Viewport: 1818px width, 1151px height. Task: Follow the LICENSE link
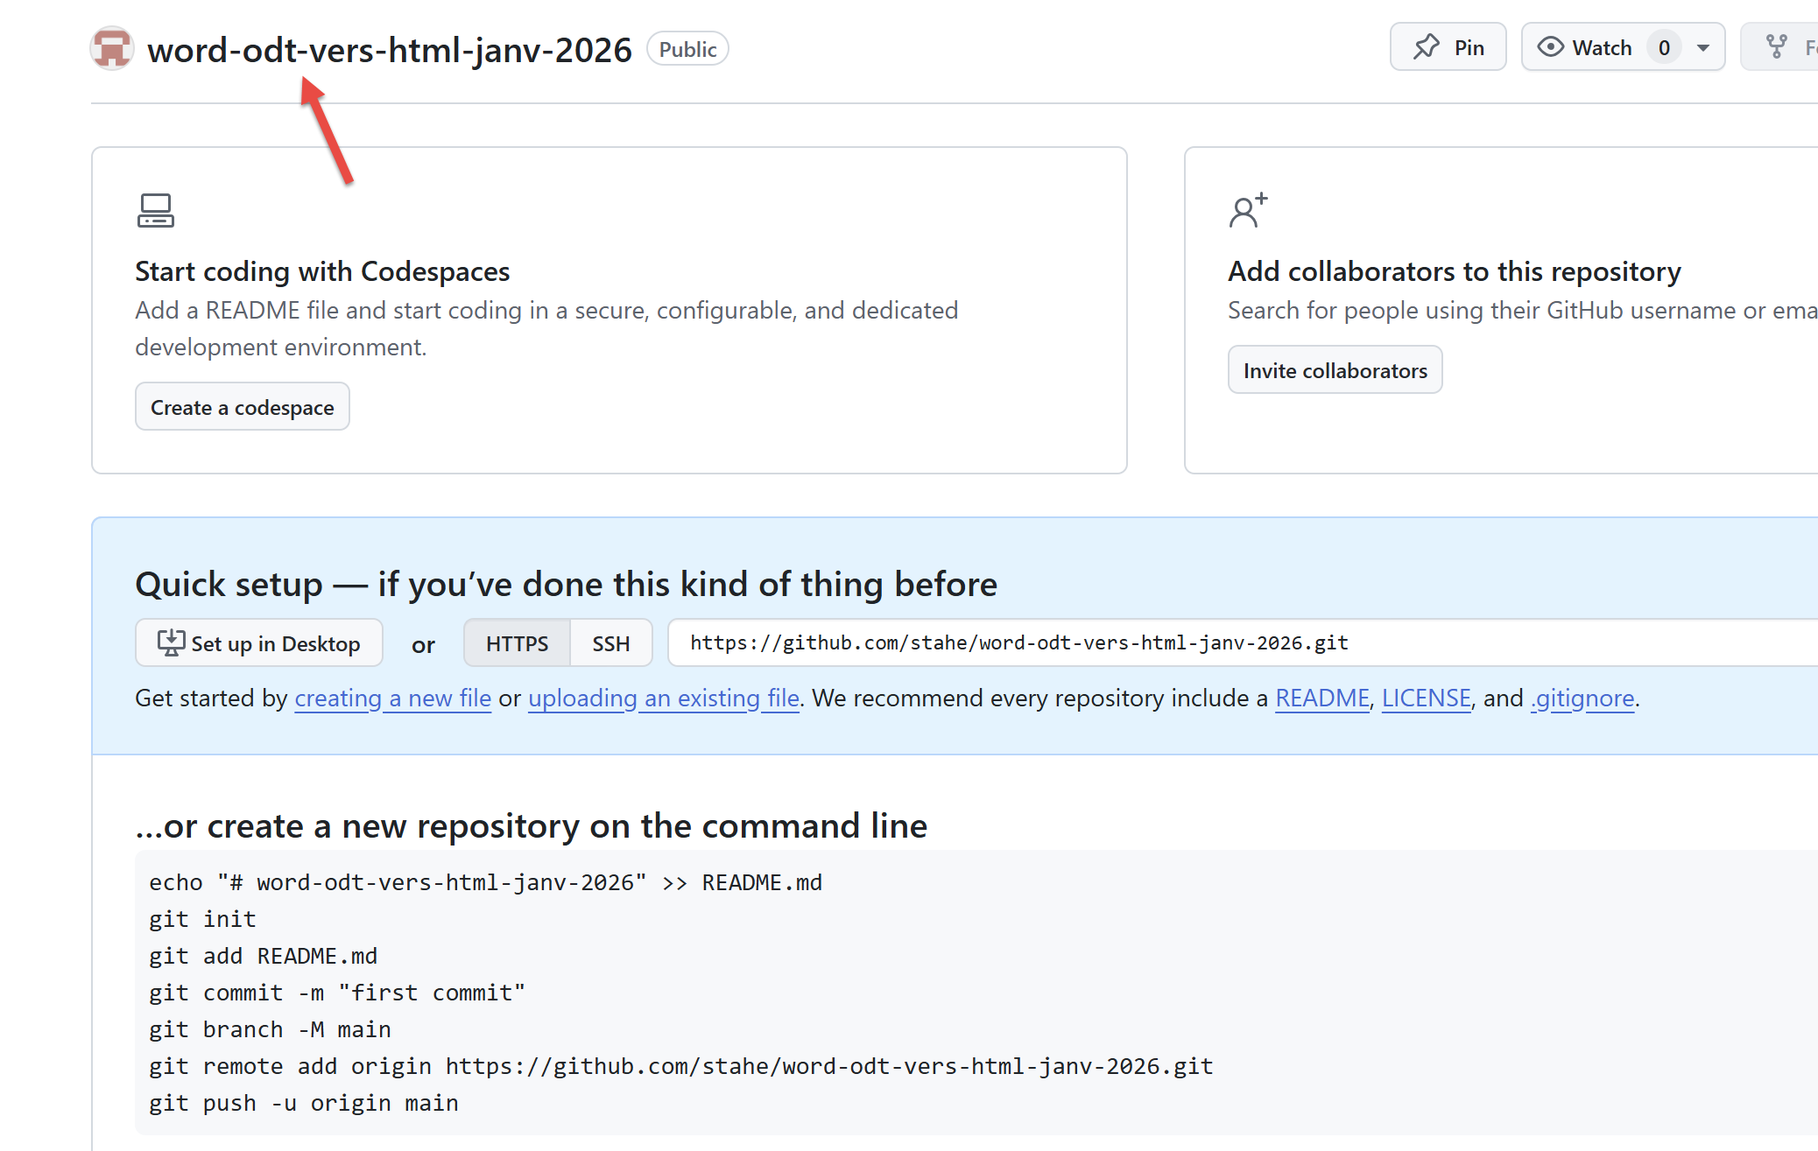pos(1426,698)
